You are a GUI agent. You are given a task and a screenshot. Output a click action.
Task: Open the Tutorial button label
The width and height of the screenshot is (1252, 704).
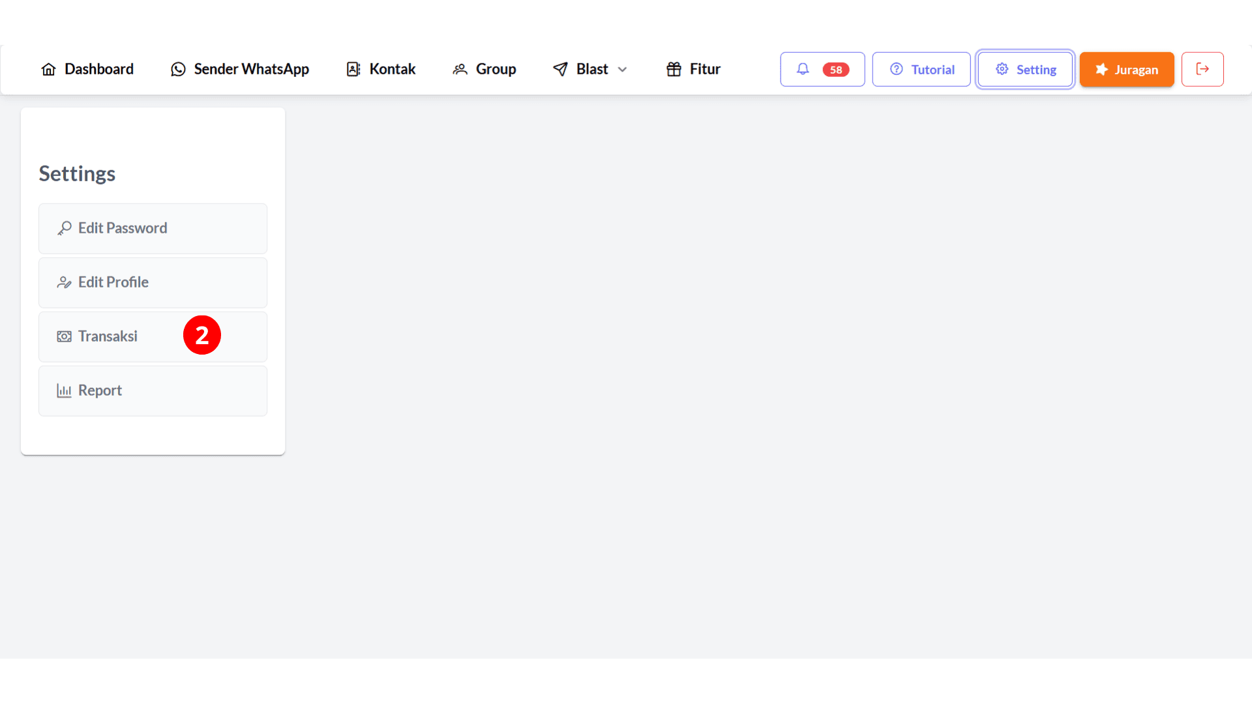pyautogui.click(x=932, y=70)
